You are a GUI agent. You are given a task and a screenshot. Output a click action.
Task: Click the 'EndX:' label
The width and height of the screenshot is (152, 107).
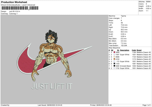[111, 34]
